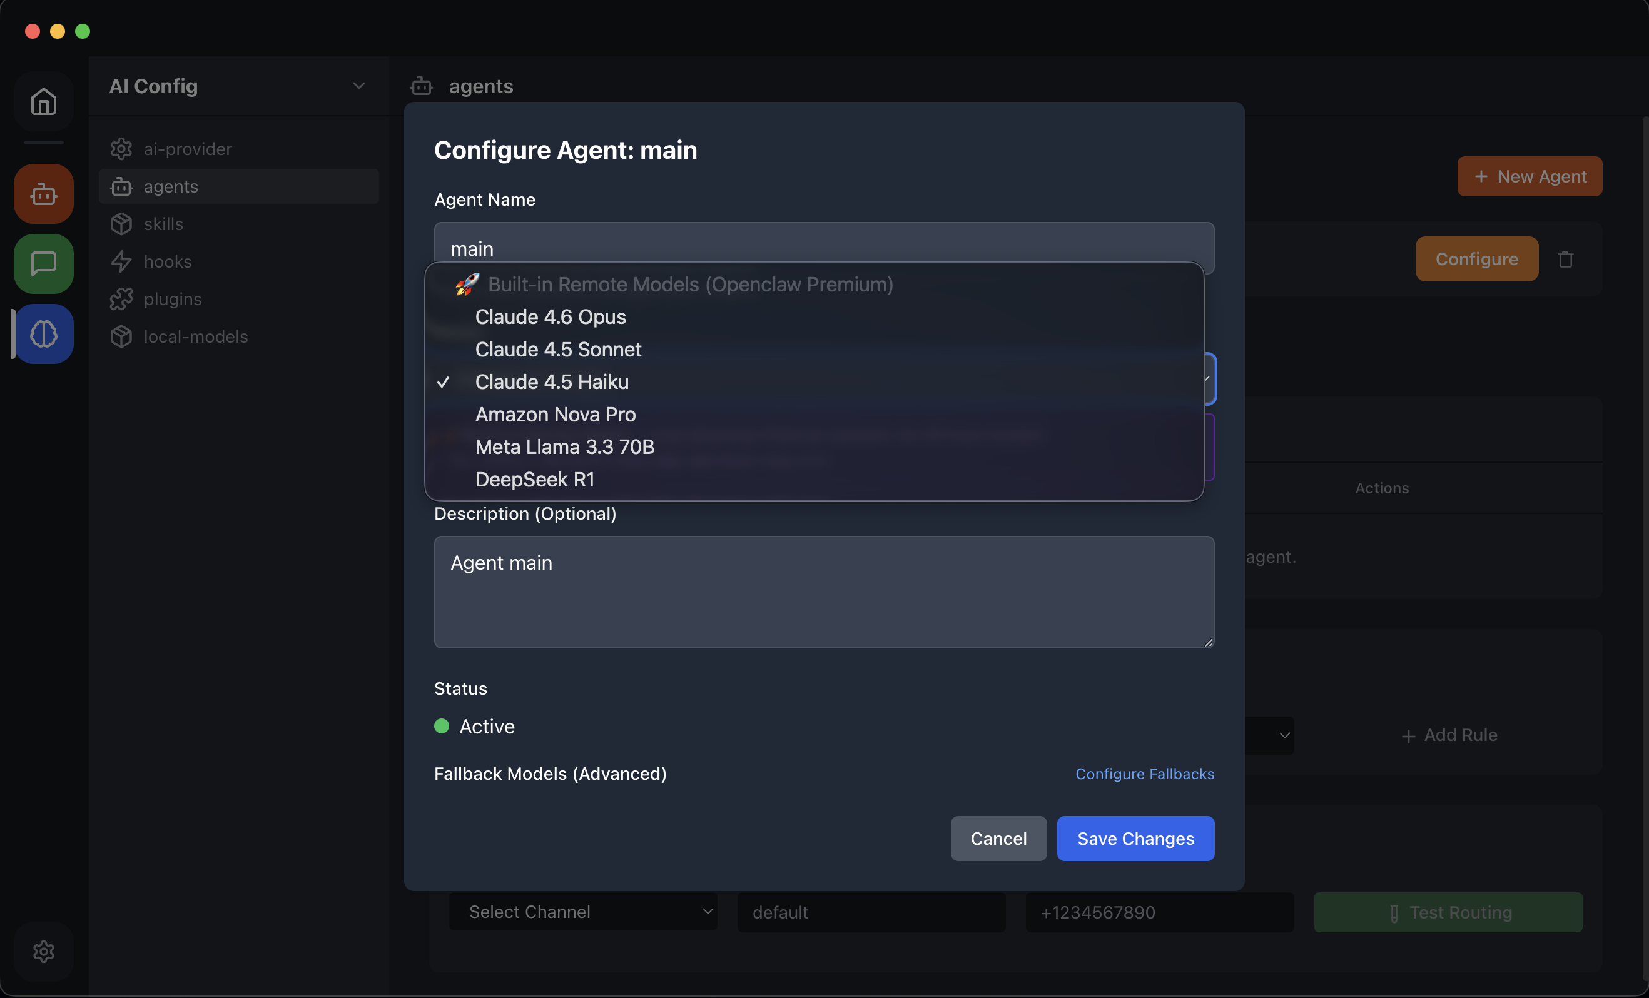This screenshot has height=998, width=1649.
Task: Click the Save Changes button
Action: (x=1135, y=838)
